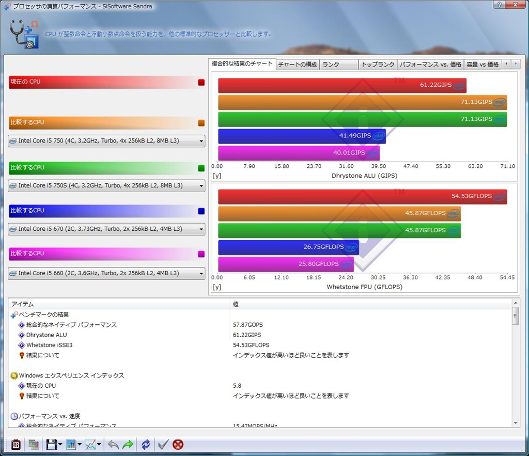Toggle the red current CPU indicator
The image size is (529, 456).
coord(201,82)
